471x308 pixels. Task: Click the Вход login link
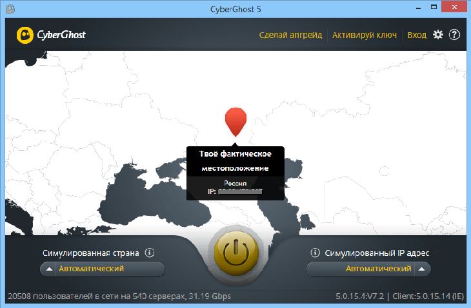point(417,35)
